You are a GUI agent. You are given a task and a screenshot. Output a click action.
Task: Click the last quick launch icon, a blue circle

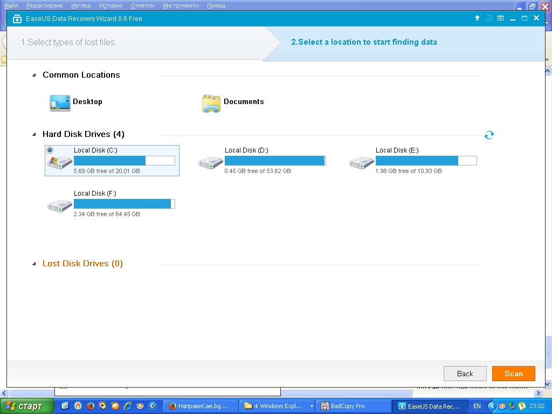[153, 406]
